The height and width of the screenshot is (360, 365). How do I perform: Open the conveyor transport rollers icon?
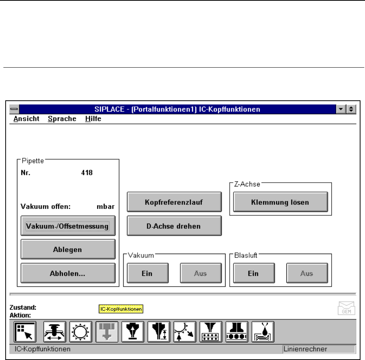(x=237, y=332)
